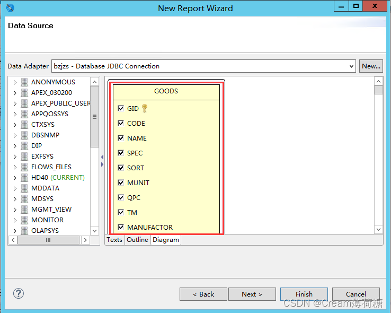Uncheck the MUNIT column checkbox
The image size is (391, 313).
pyautogui.click(x=121, y=182)
